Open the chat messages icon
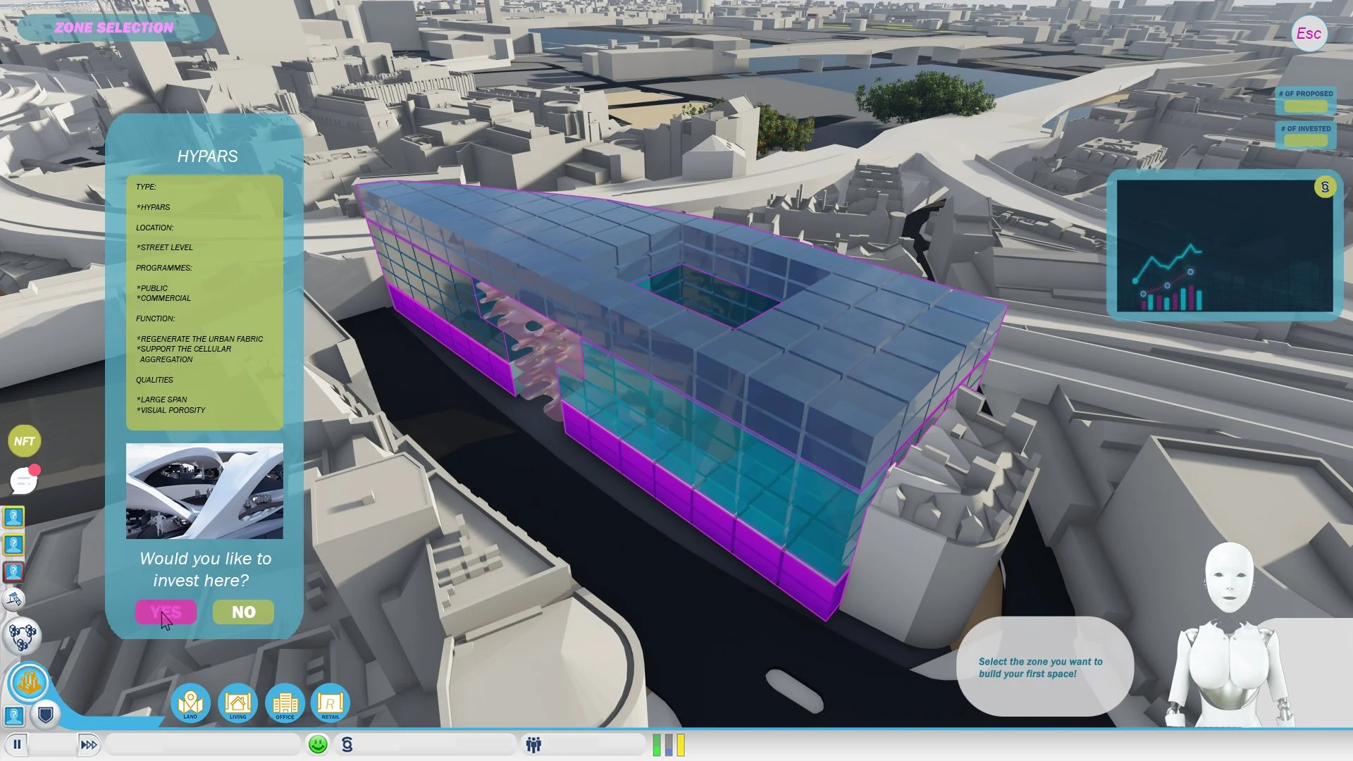Screen dimensions: 1353x761 [24, 481]
